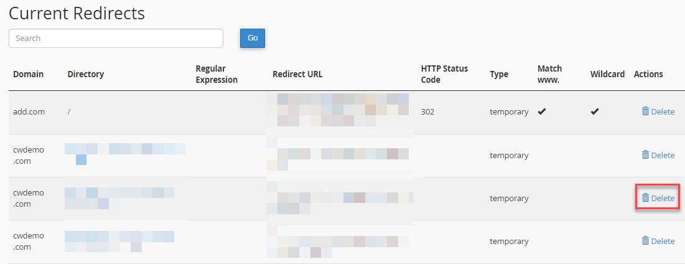
Task: Click the 302 status code cell
Action: tap(427, 112)
